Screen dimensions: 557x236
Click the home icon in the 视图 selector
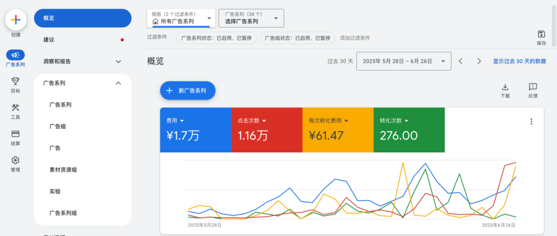pos(155,21)
